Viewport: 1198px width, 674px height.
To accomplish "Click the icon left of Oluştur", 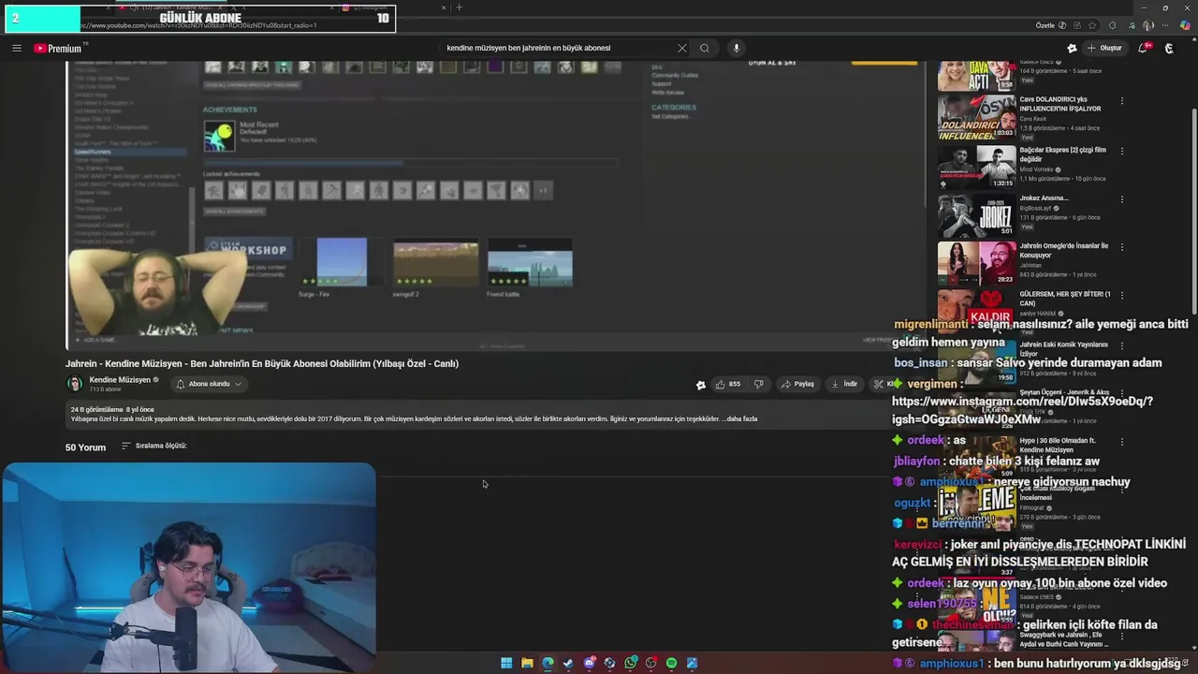I will pyautogui.click(x=1072, y=48).
